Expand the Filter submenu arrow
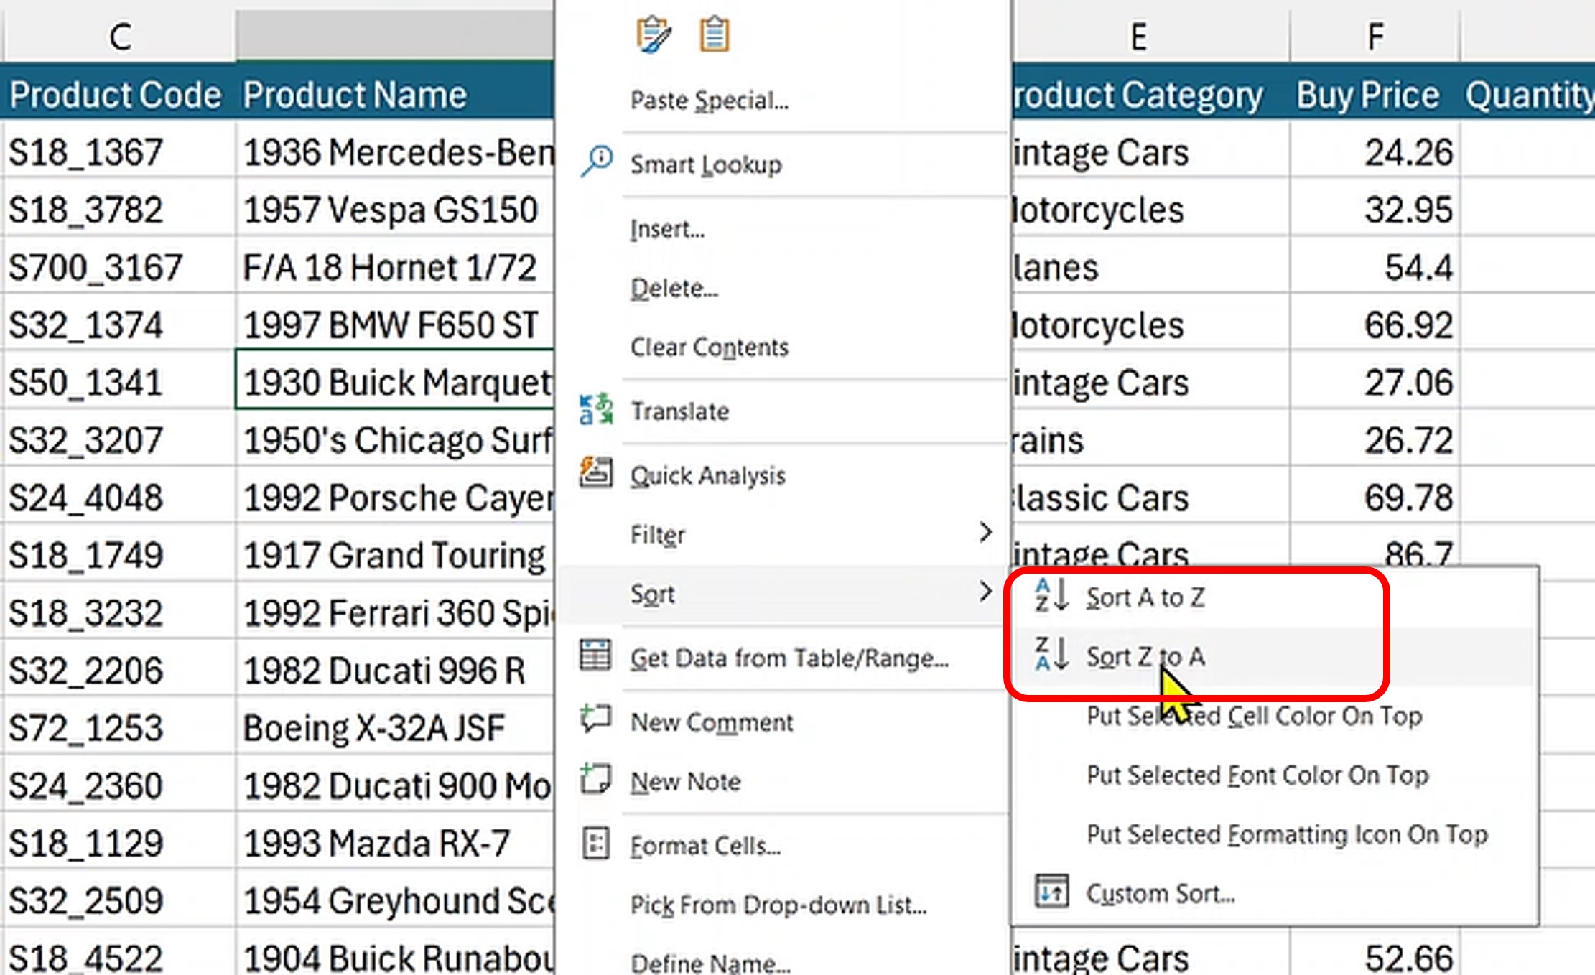Screen dimensions: 1595x975 click(986, 533)
